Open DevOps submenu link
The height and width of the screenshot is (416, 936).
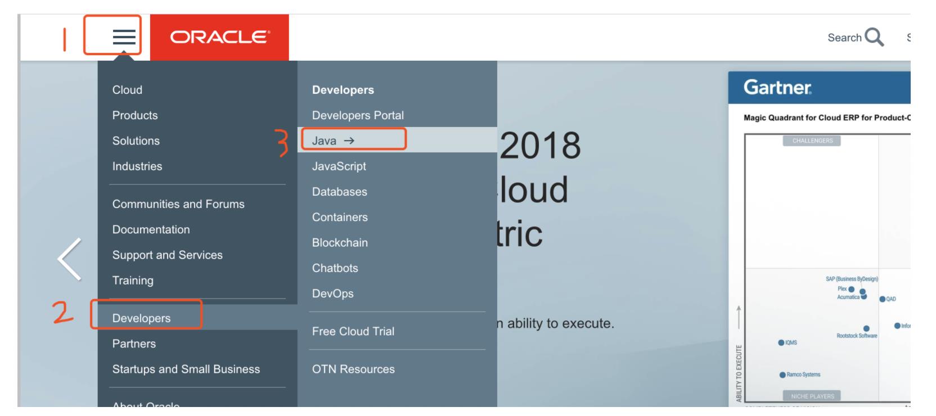point(333,293)
